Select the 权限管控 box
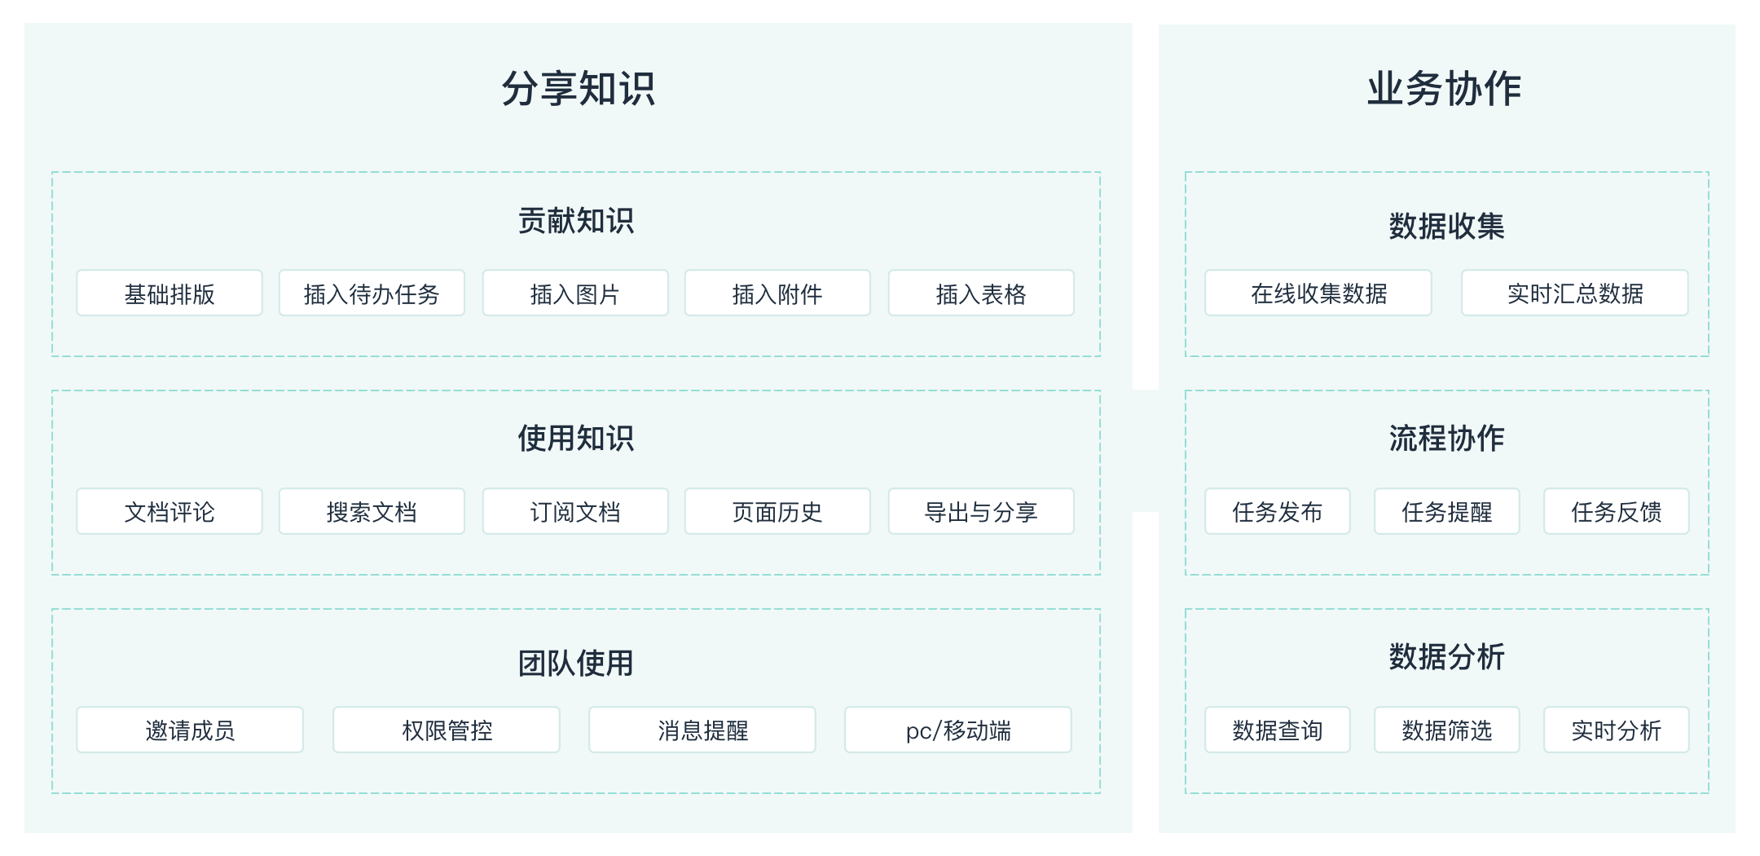Image resolution: width=1760 pixels, height=856 pixels. click(447, 730)
